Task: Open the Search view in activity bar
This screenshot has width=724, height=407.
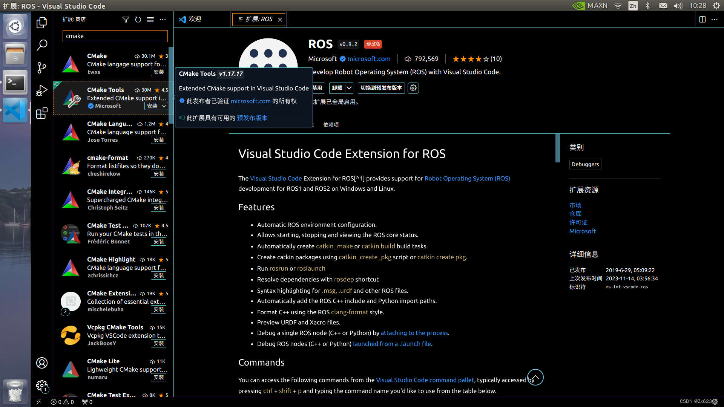Action: coord(41,45)
